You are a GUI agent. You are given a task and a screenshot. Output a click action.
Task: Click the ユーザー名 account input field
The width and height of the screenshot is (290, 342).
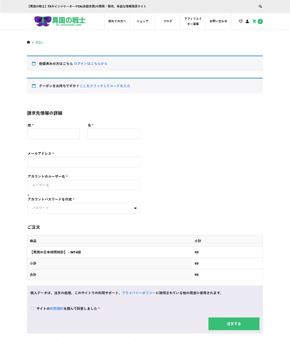pyautogui.click(x=83, y=185)
